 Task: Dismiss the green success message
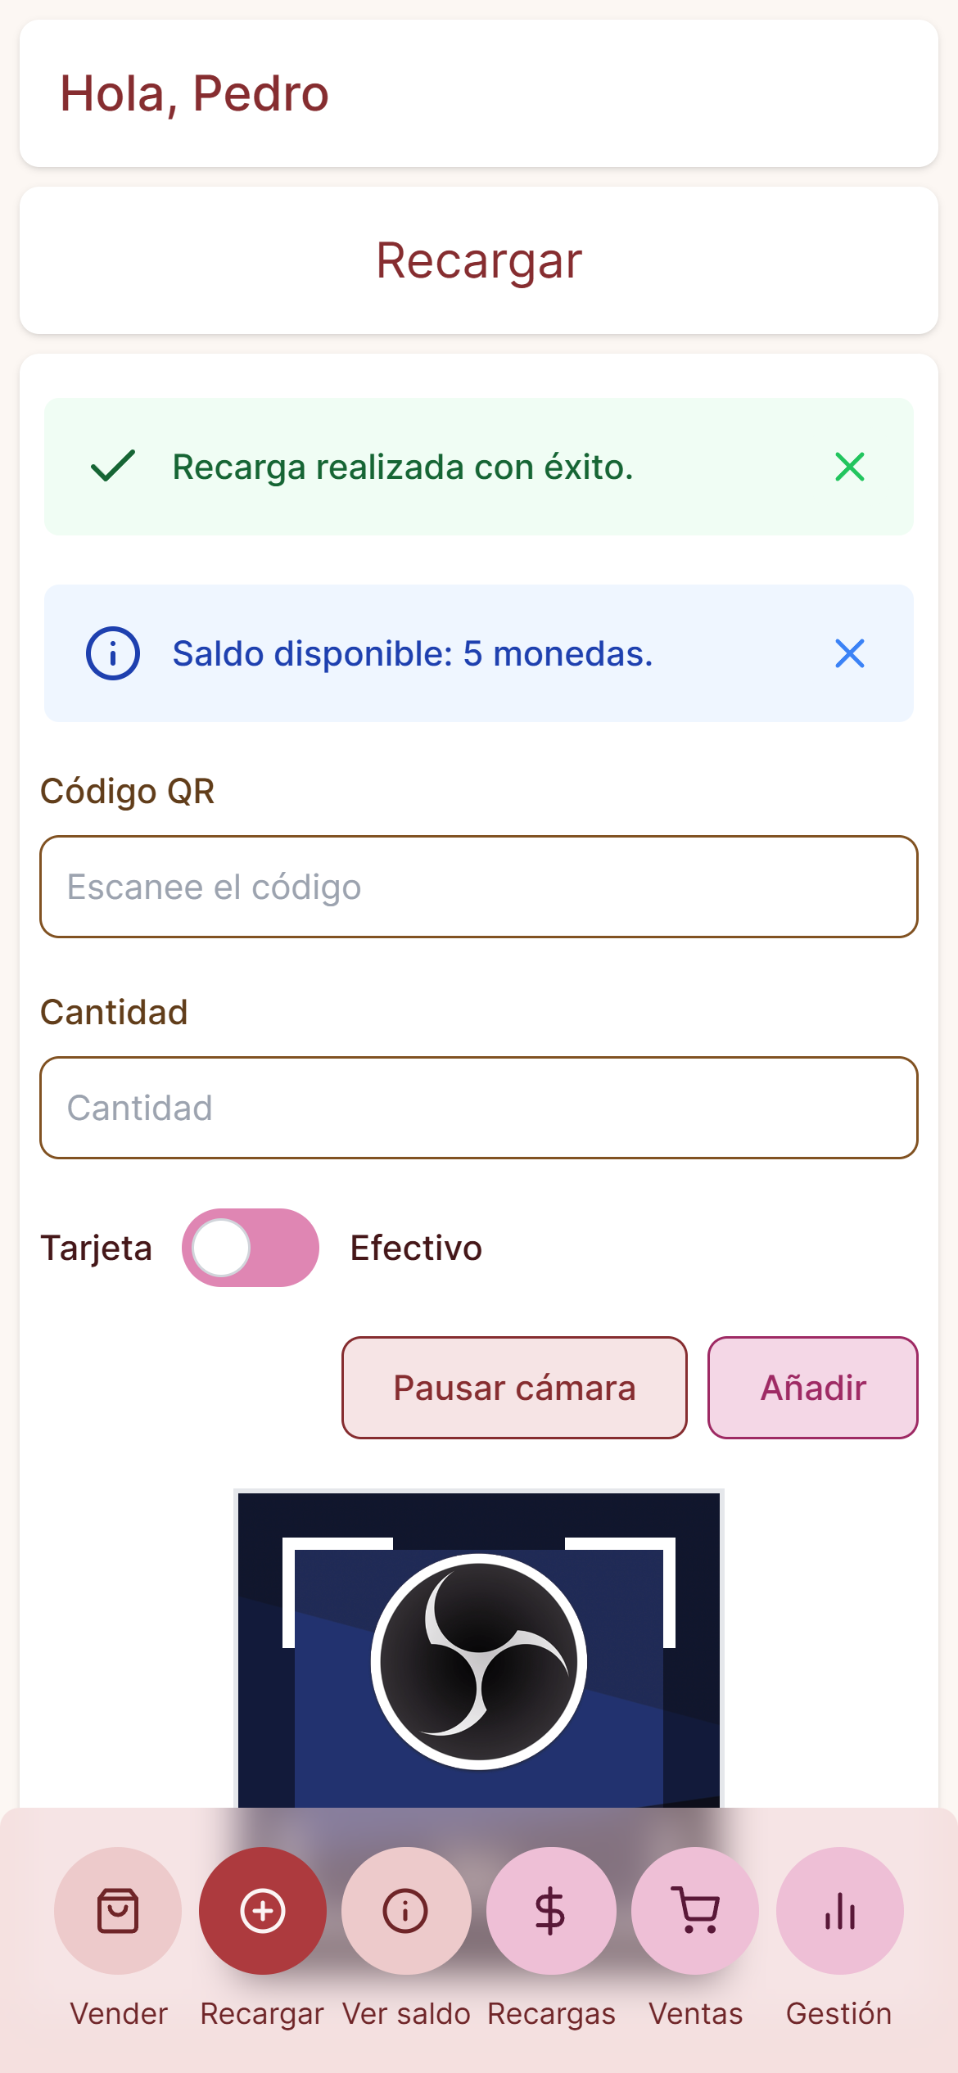click(850, 467)
